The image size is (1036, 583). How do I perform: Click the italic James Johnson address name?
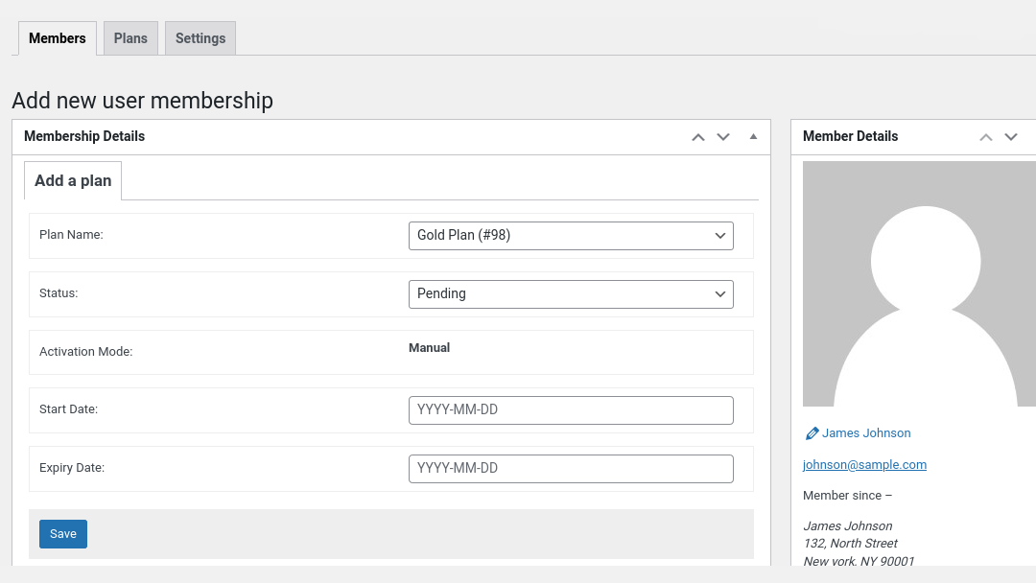coord(848,526)
